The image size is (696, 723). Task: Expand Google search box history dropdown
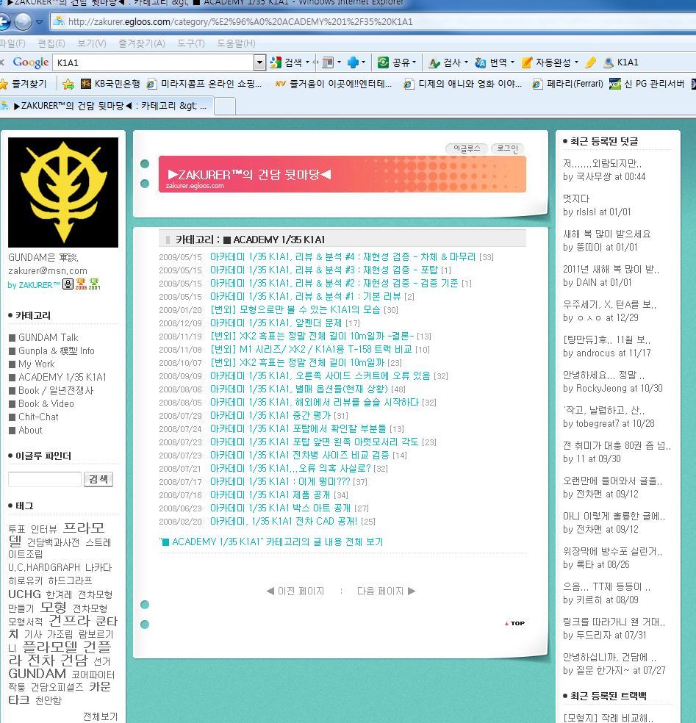pyautogui.click(x=259, y=62)
